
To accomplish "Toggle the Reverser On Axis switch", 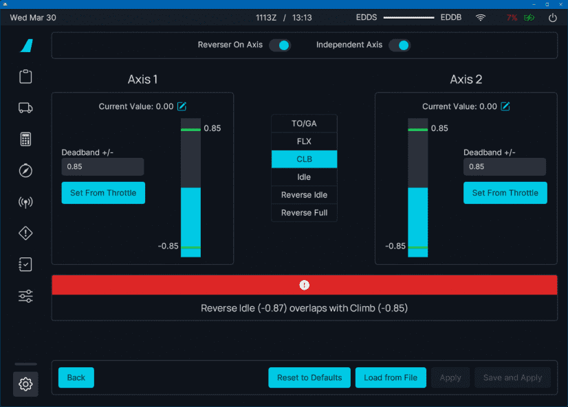I will click(280, 45).
